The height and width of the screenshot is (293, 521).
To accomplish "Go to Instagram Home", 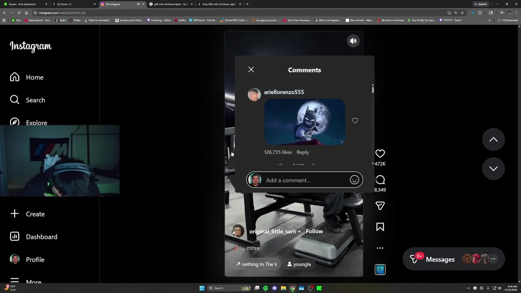I will point(27,77).
